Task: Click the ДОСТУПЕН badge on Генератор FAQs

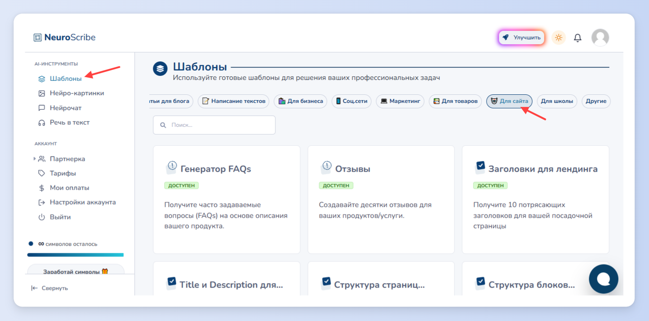Action: [x=181, y=186]
